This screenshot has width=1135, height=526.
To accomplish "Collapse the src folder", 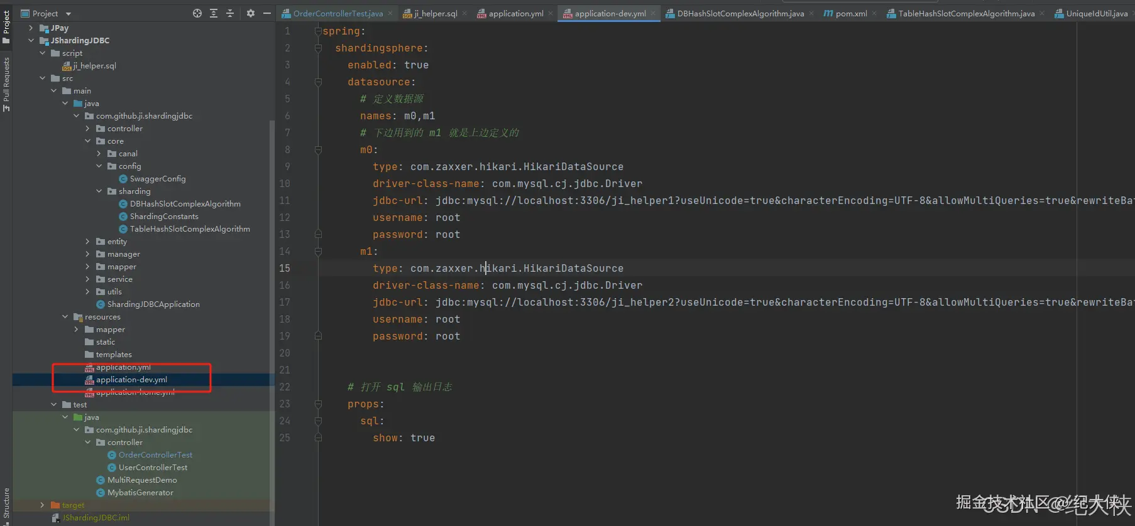I will pos(43,78).
